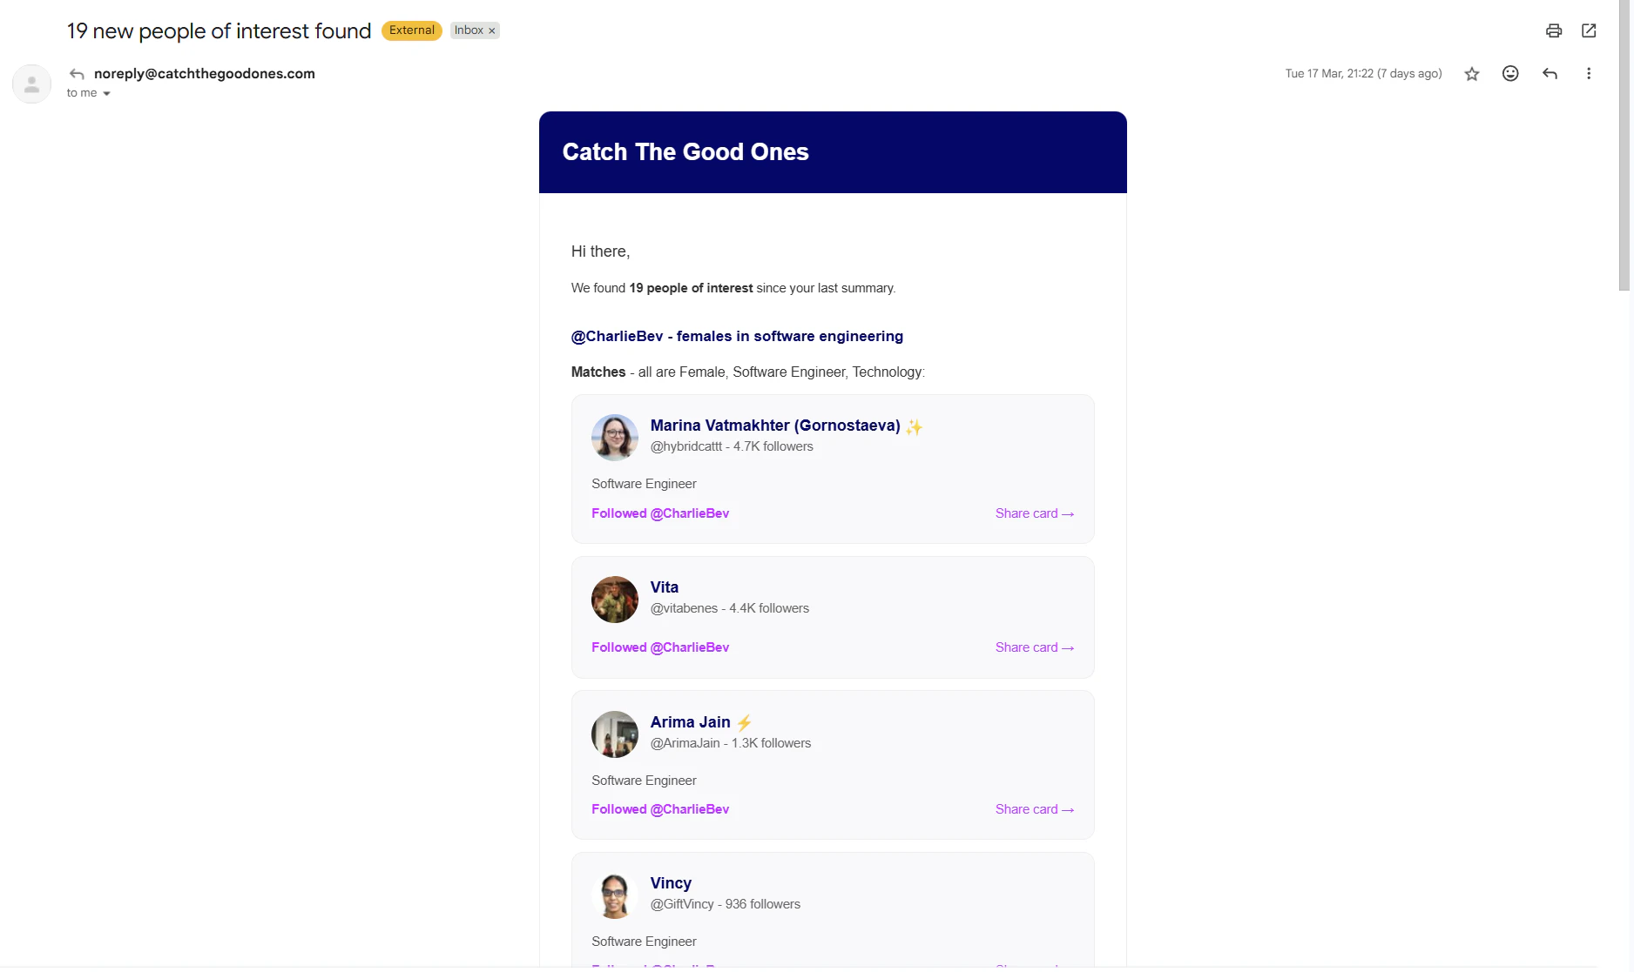Image resolution: width=1634 pixels, height=972 pixels.
Task: Click the email subject '19 new people of interest found'
Action: coord(219,31)
